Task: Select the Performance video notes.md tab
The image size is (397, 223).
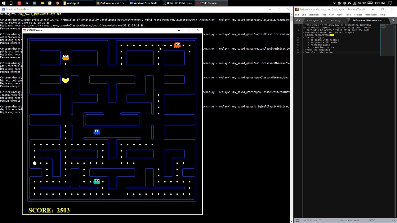Action: click(x=367, y=20)
